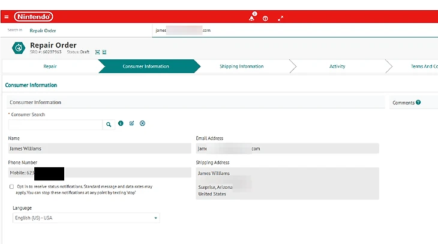Open the hamburger menu beside Nintendo logo
This screenshot has height=244, width=438.
click(6, 17)
